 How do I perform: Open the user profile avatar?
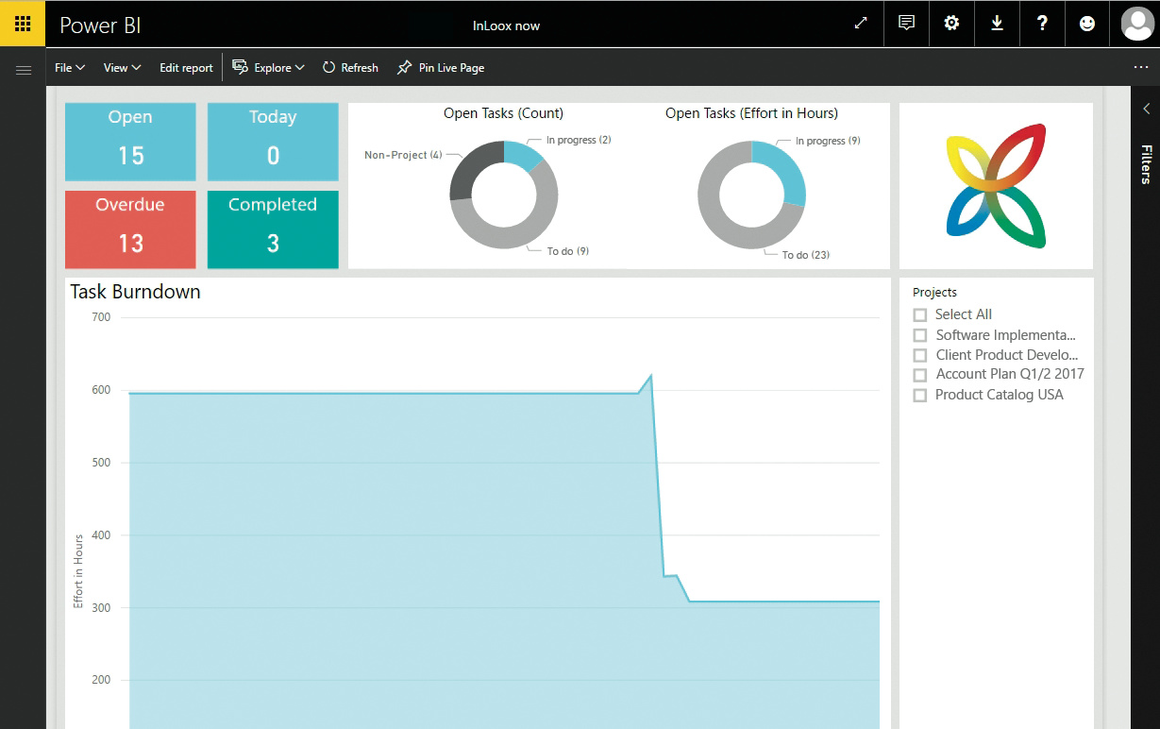pyautogui.click(x=1136, y=24)
